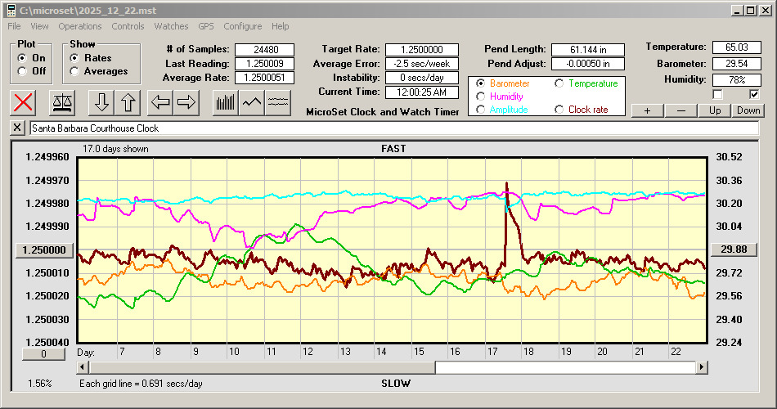777x409 pixels.
Task: Click the down arrow toolbar icon
Action: pyautogui.click(x=101, y=102)
